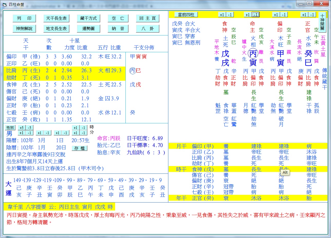The image size is (331, 238).
Task: Show the 運勢圖 fortune chart
Action: coord(88,29)
